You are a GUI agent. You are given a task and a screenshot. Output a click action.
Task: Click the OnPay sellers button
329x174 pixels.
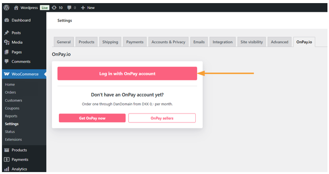pos(162,118)
